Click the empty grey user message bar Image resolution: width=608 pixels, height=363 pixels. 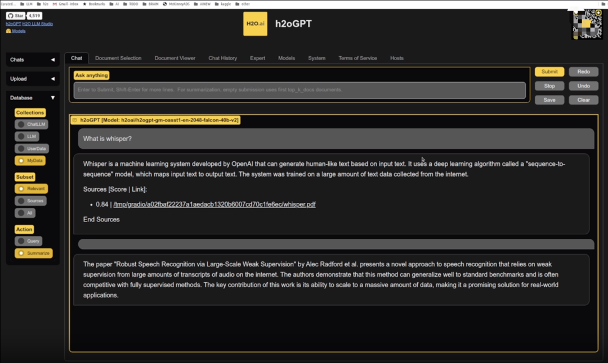point(336,244)
